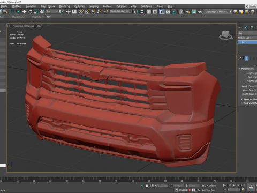The image size is (257, 193).
Task: Open the viewport [+] general menu label
Action: pyautogui.click(x=9, y=26)
